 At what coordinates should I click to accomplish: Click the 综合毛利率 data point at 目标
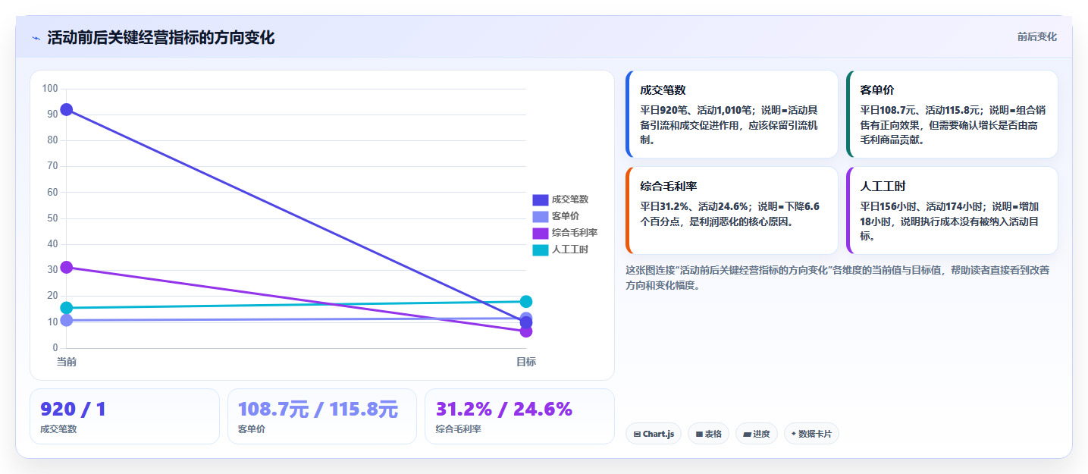(526, 331)
